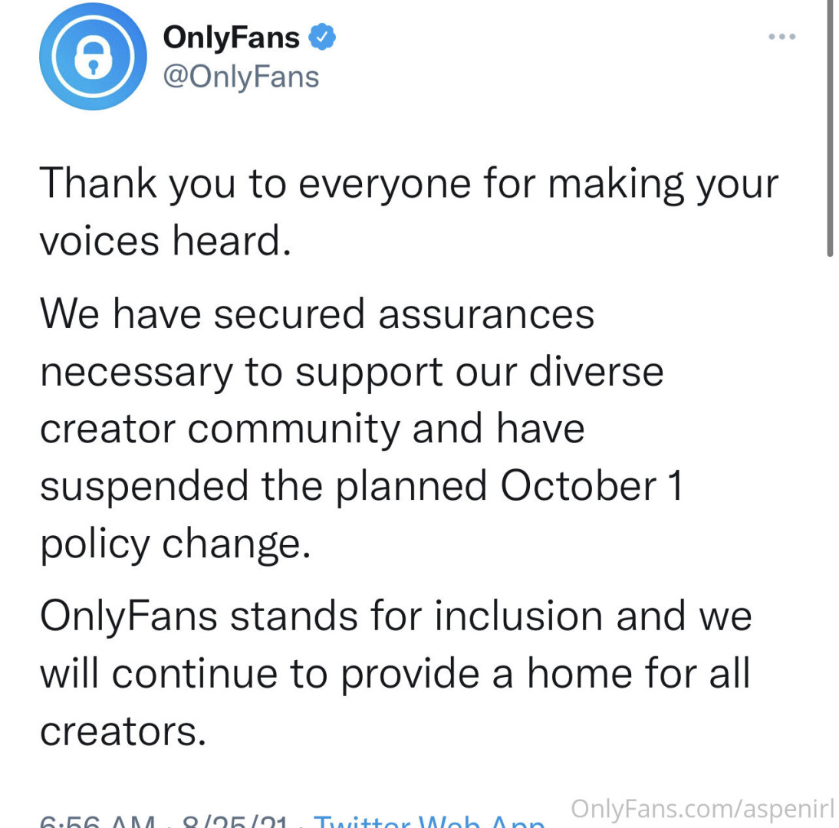Open the three-dot more options menu
This screenshot has width=839, height=828.
(781, 36)
